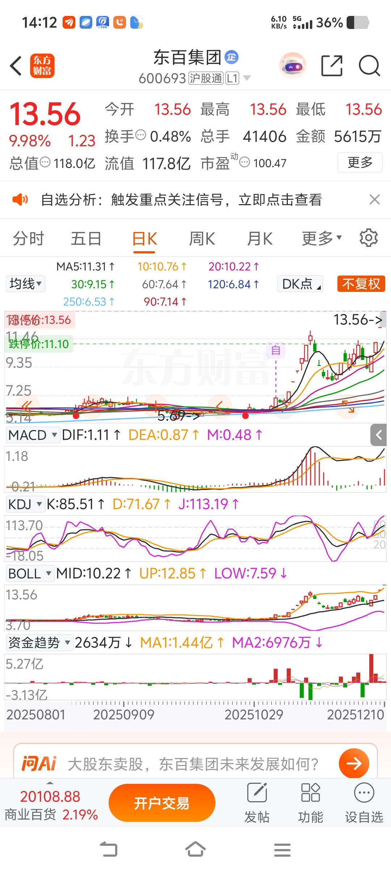Submit AI question with orange arrow button
The width and height of the screenshot is (391, 873).
[354, 763]
